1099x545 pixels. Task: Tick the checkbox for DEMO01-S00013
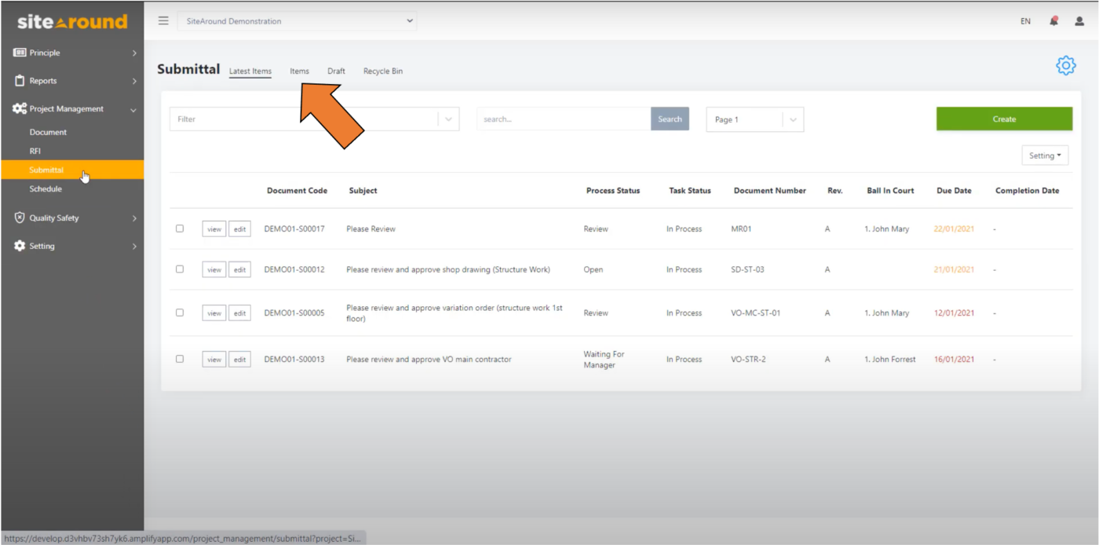(180, 359)
